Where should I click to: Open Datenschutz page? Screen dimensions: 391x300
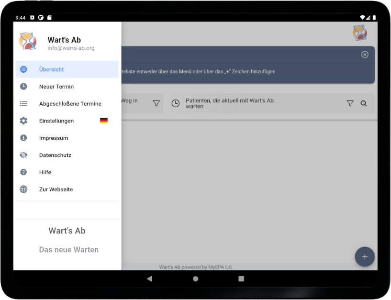(x=67, y=155)
